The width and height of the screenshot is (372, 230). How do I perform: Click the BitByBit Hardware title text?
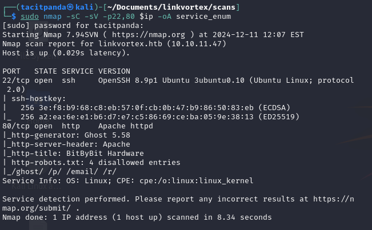(105, 154)
